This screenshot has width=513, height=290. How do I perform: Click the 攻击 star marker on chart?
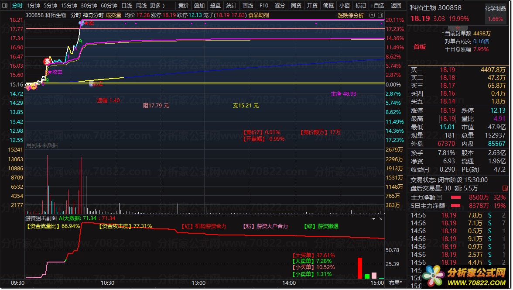pyautogui.click(x=55, y=72)
